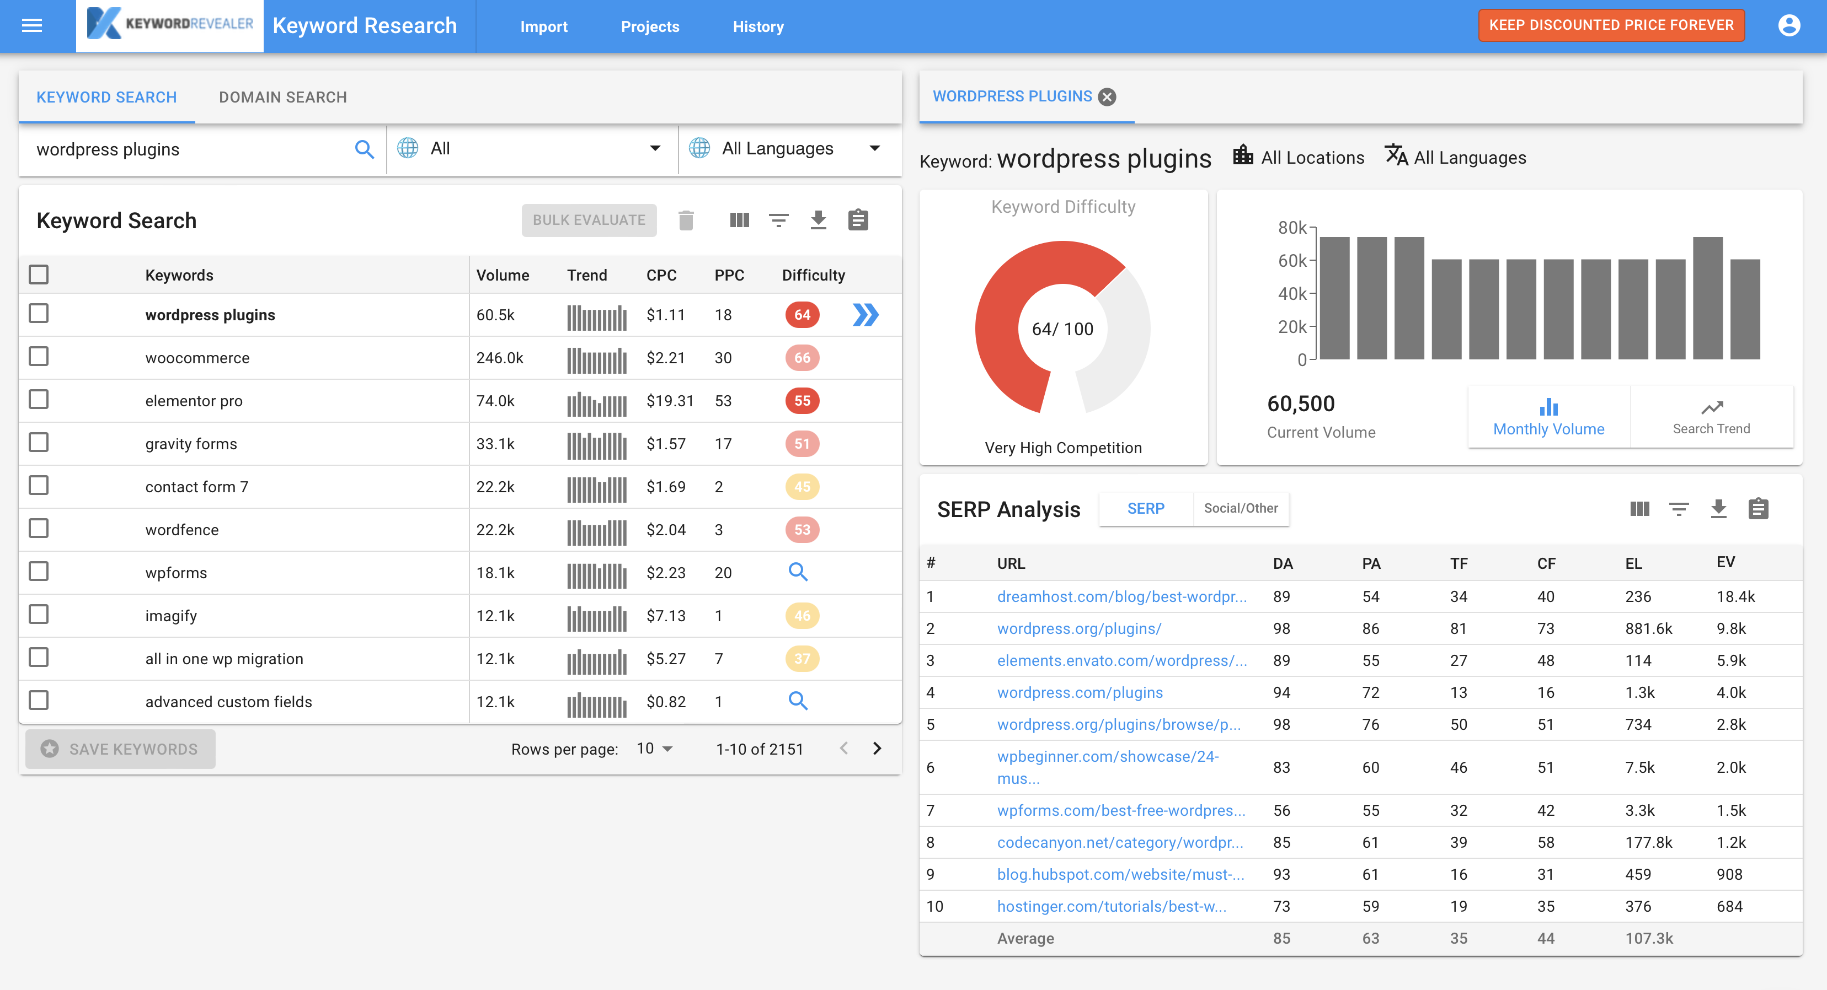
Task: Click KEEP DISCOUNTED PRICE FOREVER button
Action: 1611,24
